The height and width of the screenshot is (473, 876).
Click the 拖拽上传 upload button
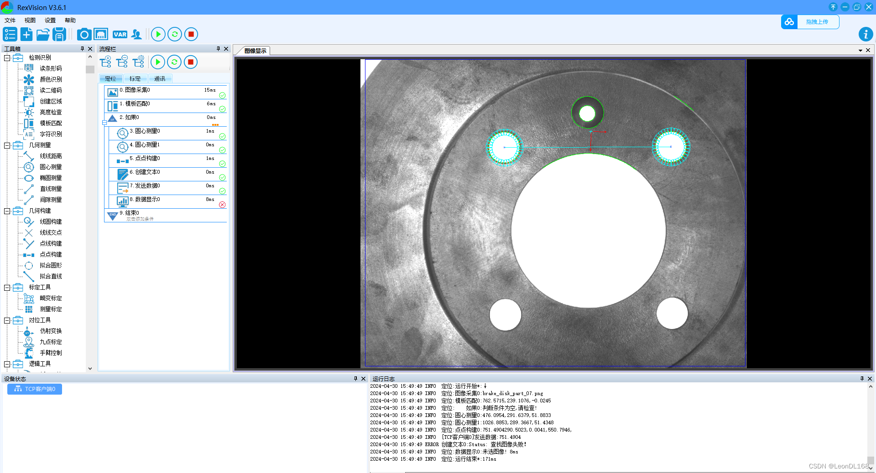point(818,21)
